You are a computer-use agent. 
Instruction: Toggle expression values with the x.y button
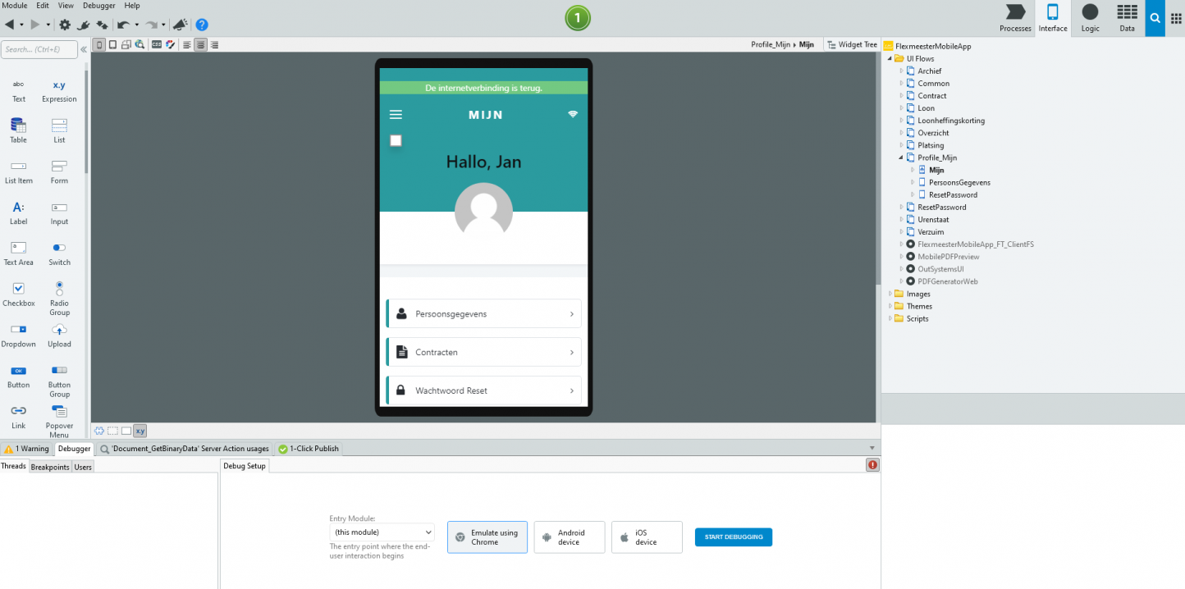[140, 430]
